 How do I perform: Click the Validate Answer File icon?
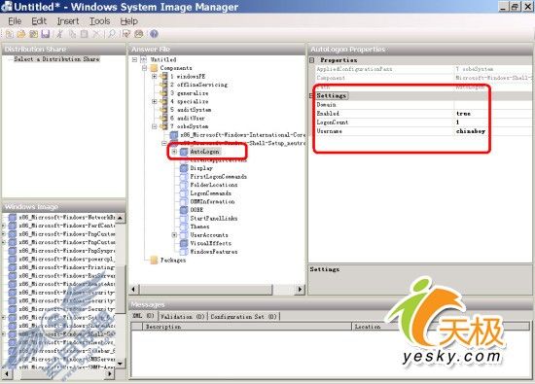click(x=126, y=34)
